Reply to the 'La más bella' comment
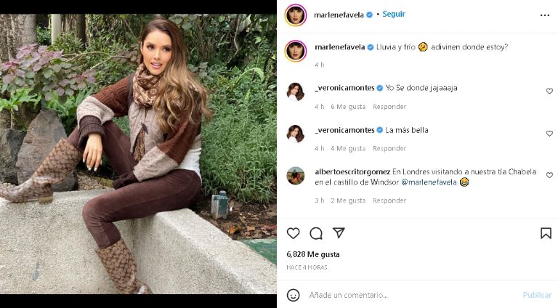The height and width of the screenshot is (308, 558). (x=389, y=148)
